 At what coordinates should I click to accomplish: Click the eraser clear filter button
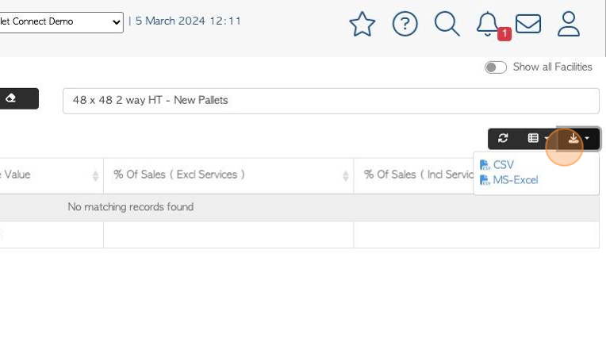coord(18,98)
